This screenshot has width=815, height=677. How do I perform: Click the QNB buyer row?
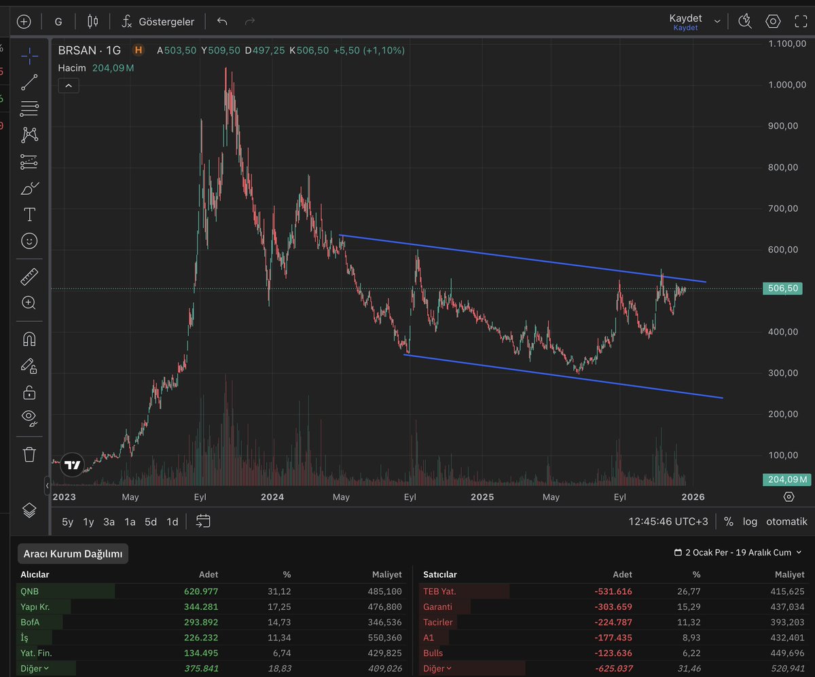pos(211,591)
